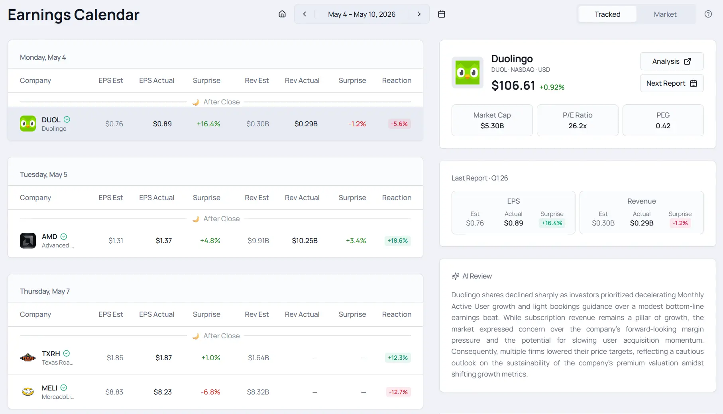Click the MELI revenue estimate $8.32B
This screenshot has width=723, height=414.
coord(258,392)
